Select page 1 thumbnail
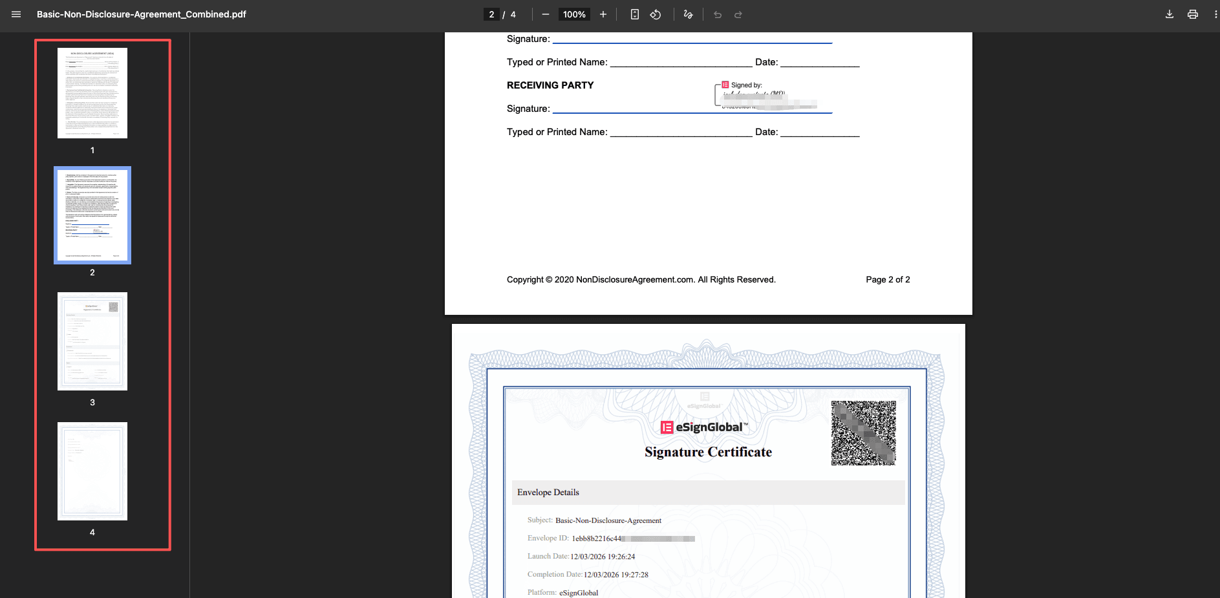This screenshot has width=1220, height=598. pyautogui.click(x=92, y=93)
